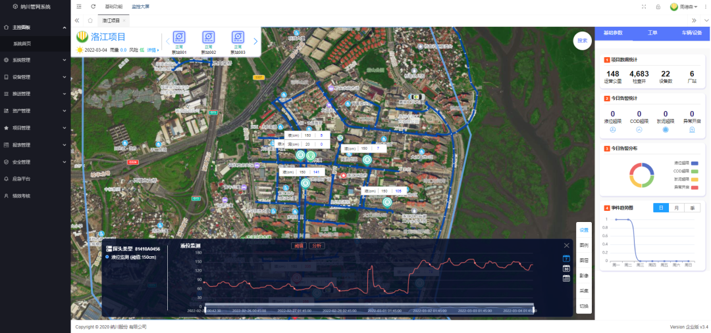Click the 液位超限 alarm icon in today's alarms
This screenshot has height=333, width=711.
pos(613,129)
